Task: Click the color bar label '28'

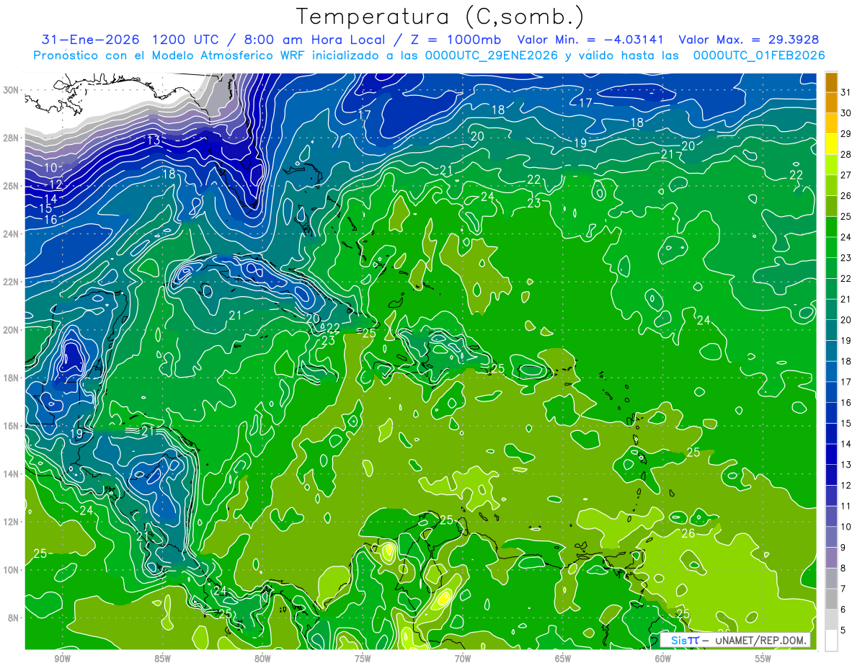Action: (846, 154)
